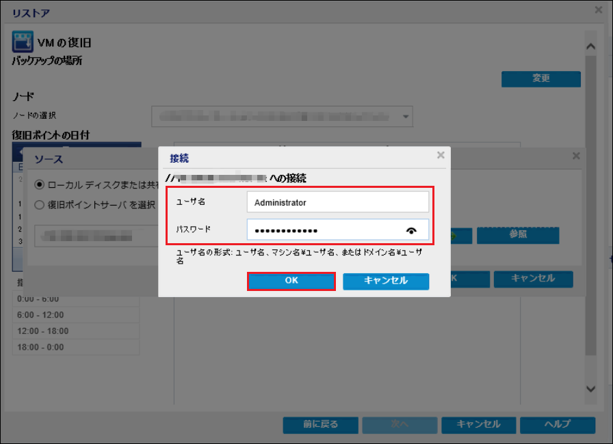Click the source path input field
The width and height of the screenshot is (613, 444).
[96, 236]
